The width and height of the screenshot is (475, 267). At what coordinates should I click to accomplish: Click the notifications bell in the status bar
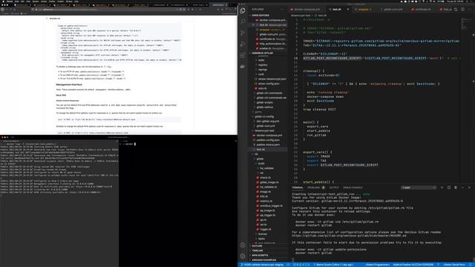[471, 265]
